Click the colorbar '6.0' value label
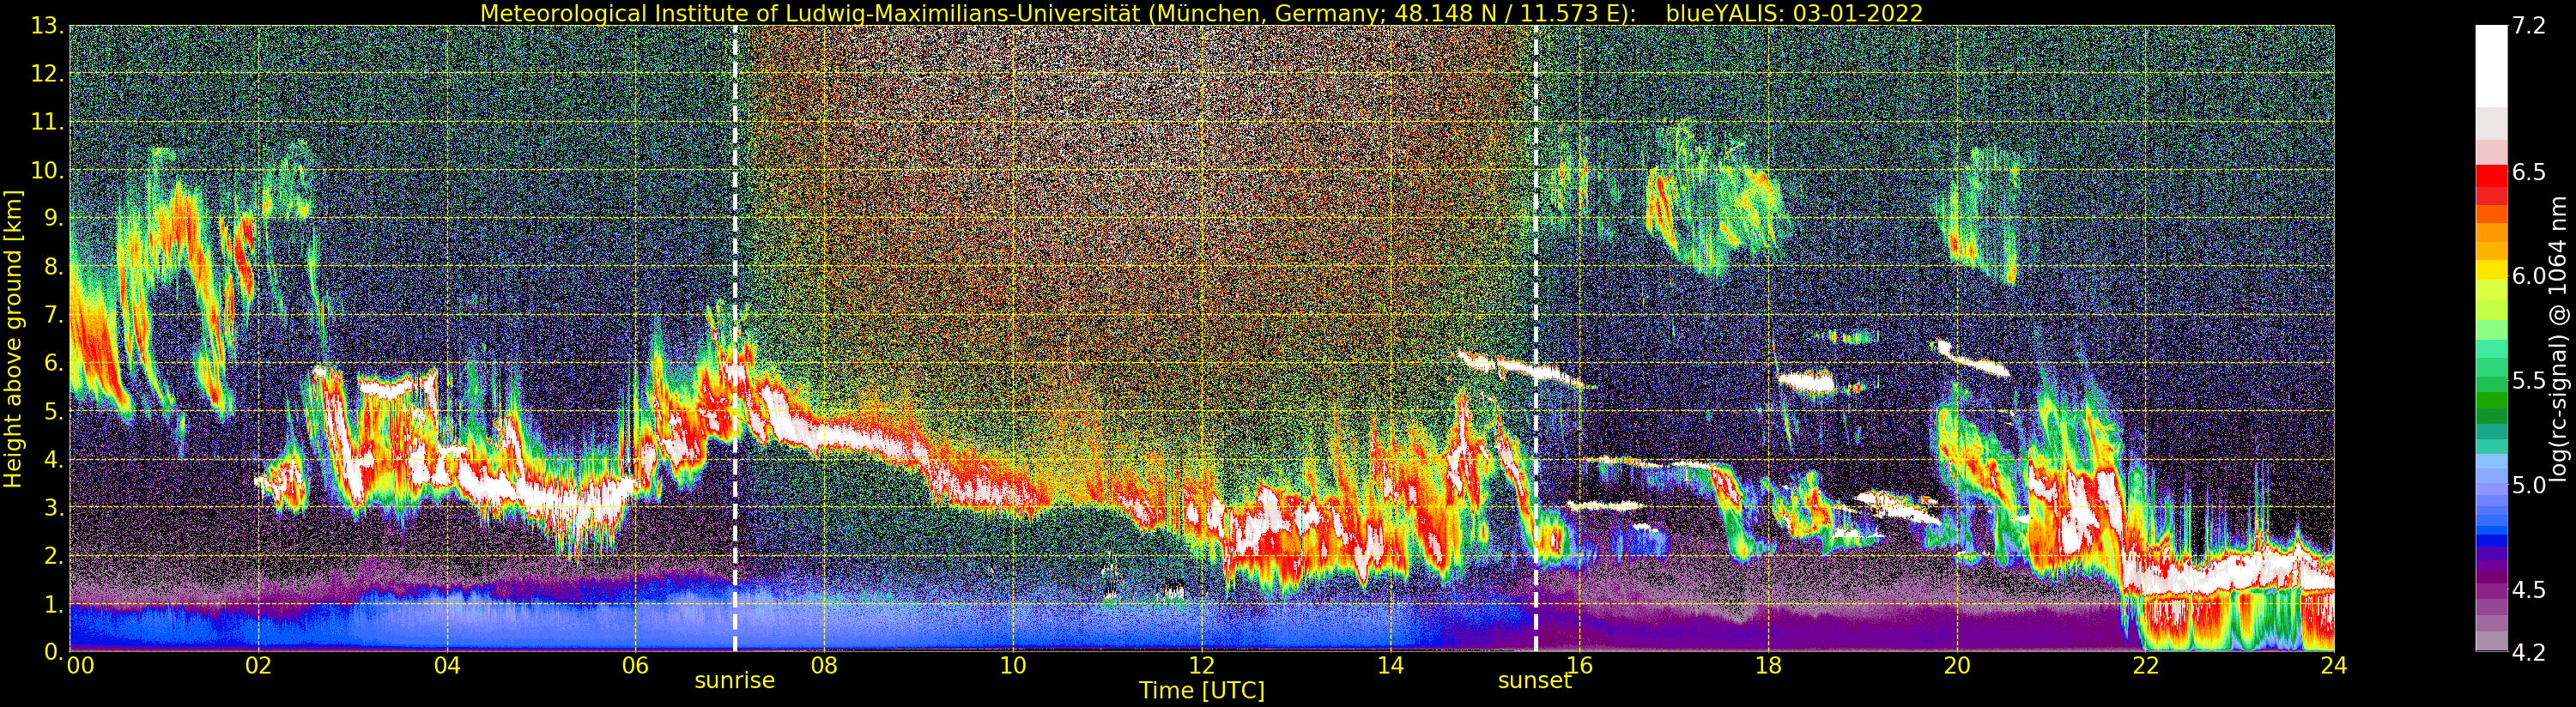The width and height of the screenshot is (2576, 707). pyautogui.click(x=2529, y=276)
